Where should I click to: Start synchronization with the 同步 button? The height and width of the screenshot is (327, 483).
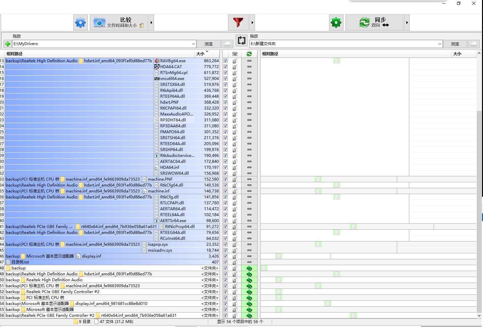pyautogui.click(x=374, y=23)
